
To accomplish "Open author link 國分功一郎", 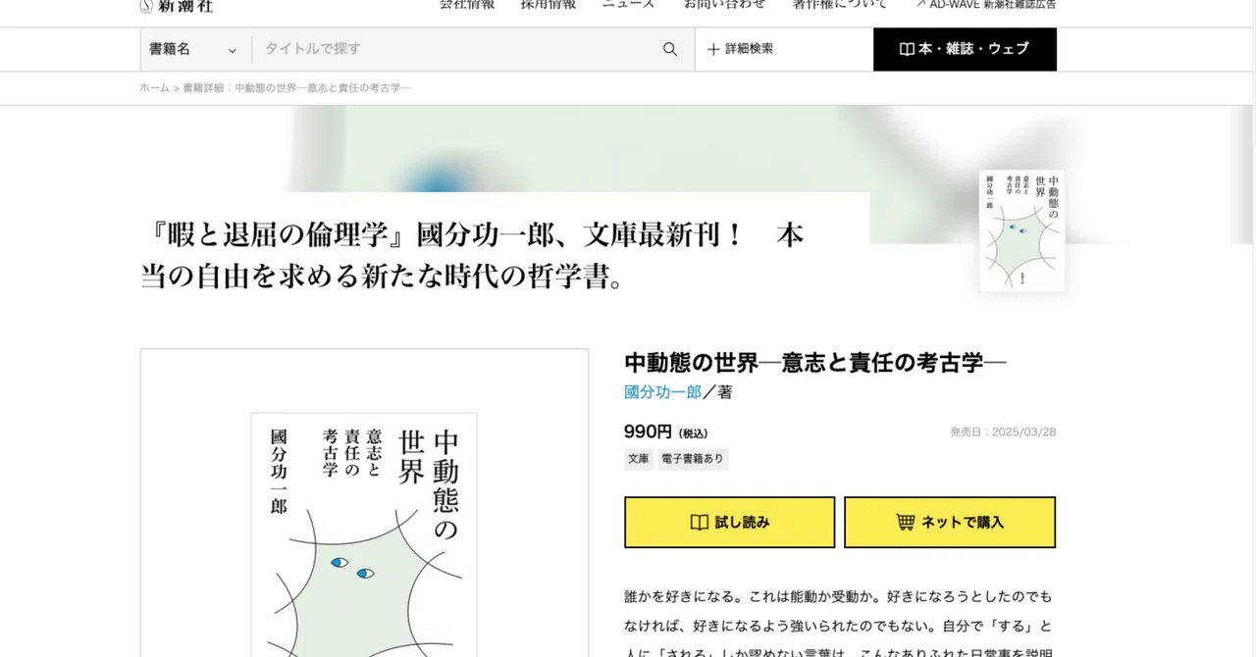I will click(662, 392).
